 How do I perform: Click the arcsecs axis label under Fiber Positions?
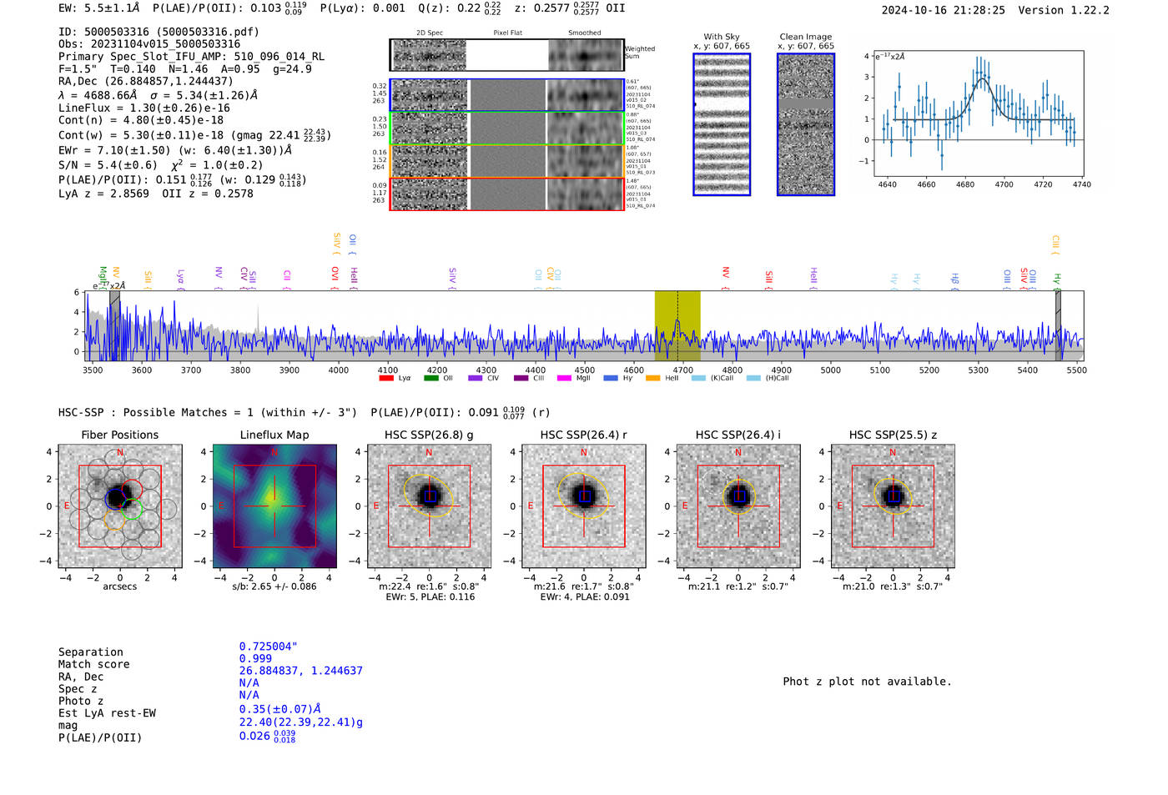[120, 586]
